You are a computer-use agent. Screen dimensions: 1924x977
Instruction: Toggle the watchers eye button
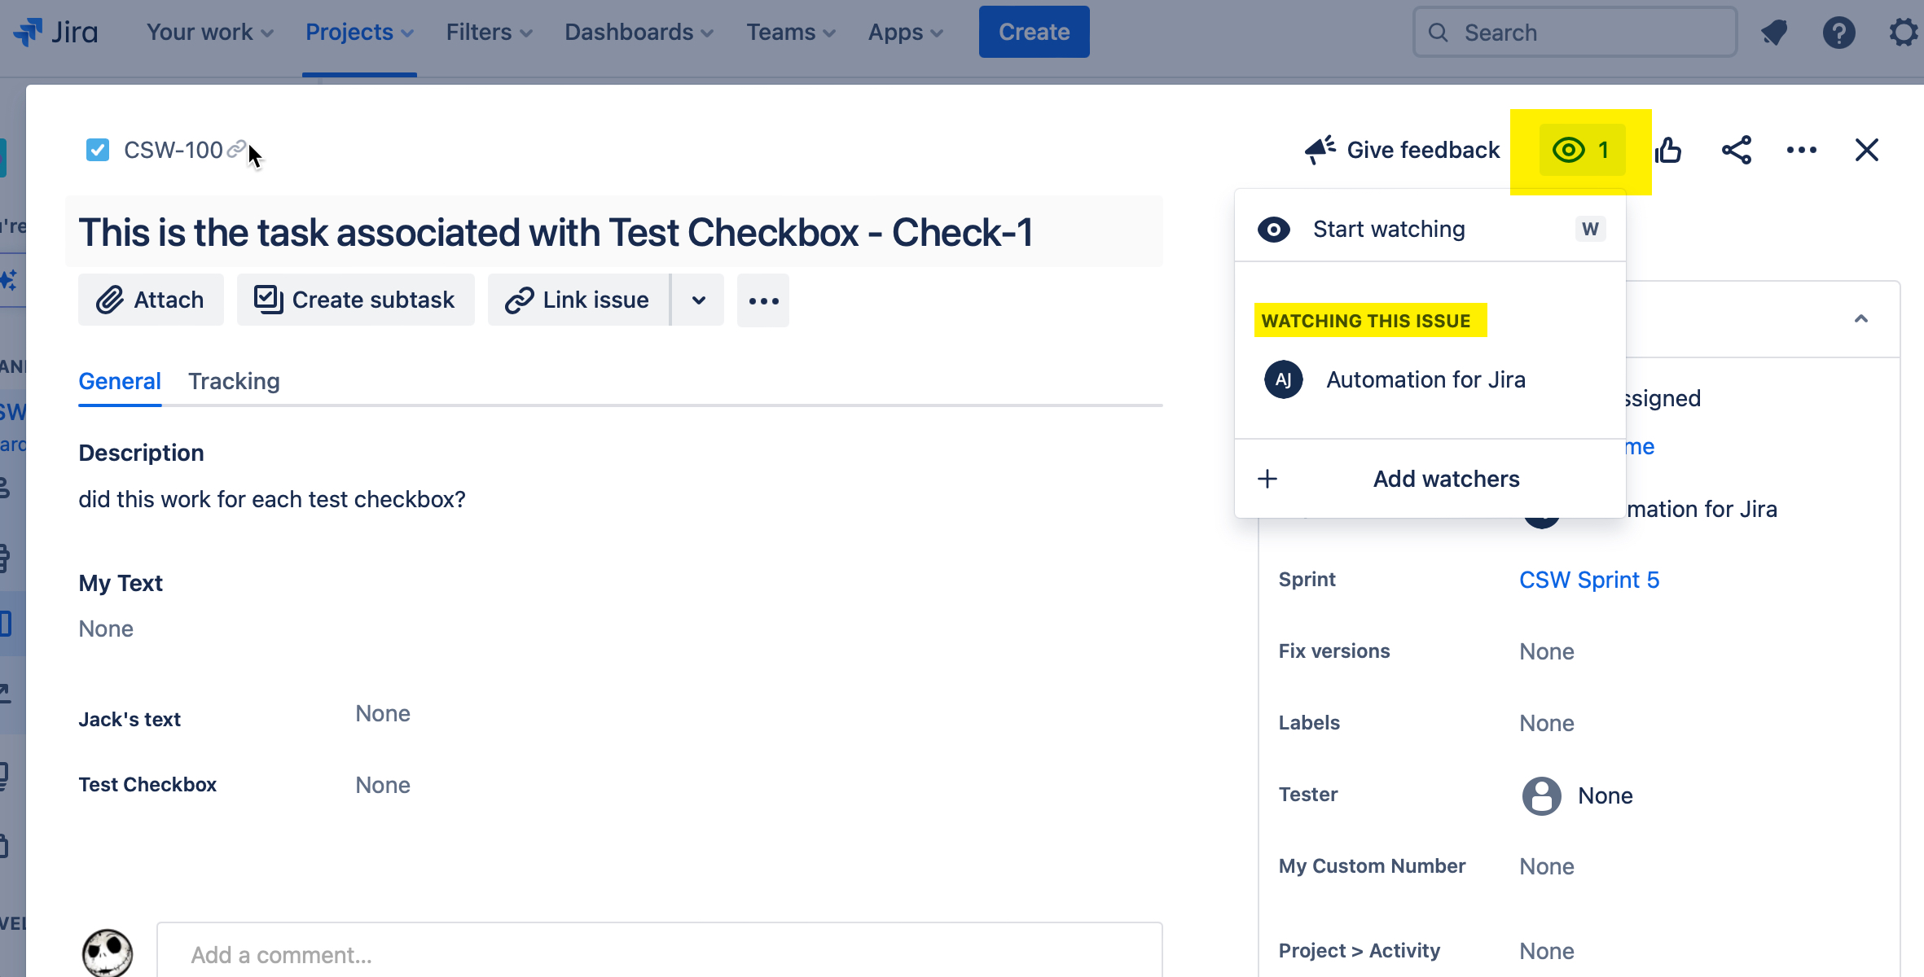tap(1581, 151)
